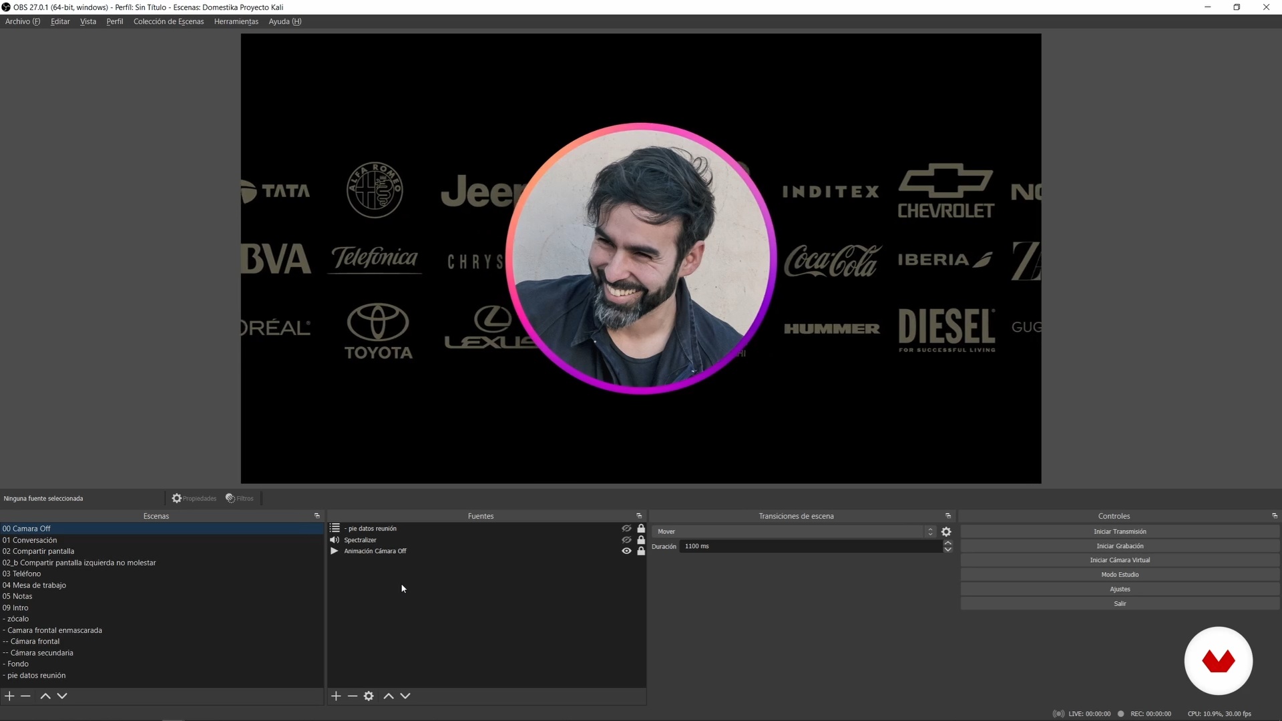
Task: Move scene up in Escenas list
Action: coord(45,696)
